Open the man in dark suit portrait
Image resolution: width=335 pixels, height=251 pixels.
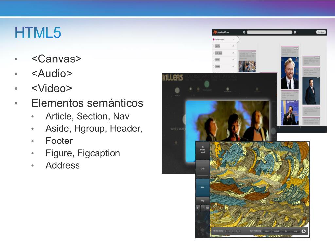311,91
